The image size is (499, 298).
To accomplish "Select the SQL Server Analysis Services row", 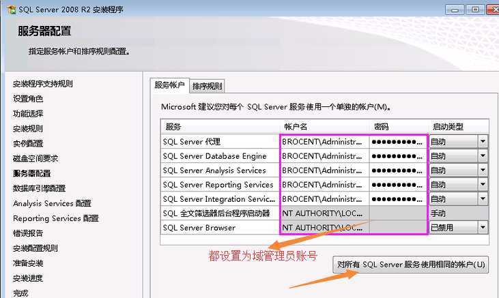I will pyautogui.click(x=220, y=170).
